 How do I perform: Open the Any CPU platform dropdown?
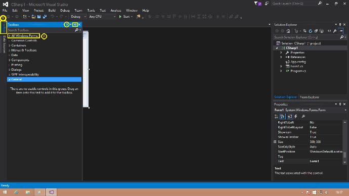coord(102,17)
